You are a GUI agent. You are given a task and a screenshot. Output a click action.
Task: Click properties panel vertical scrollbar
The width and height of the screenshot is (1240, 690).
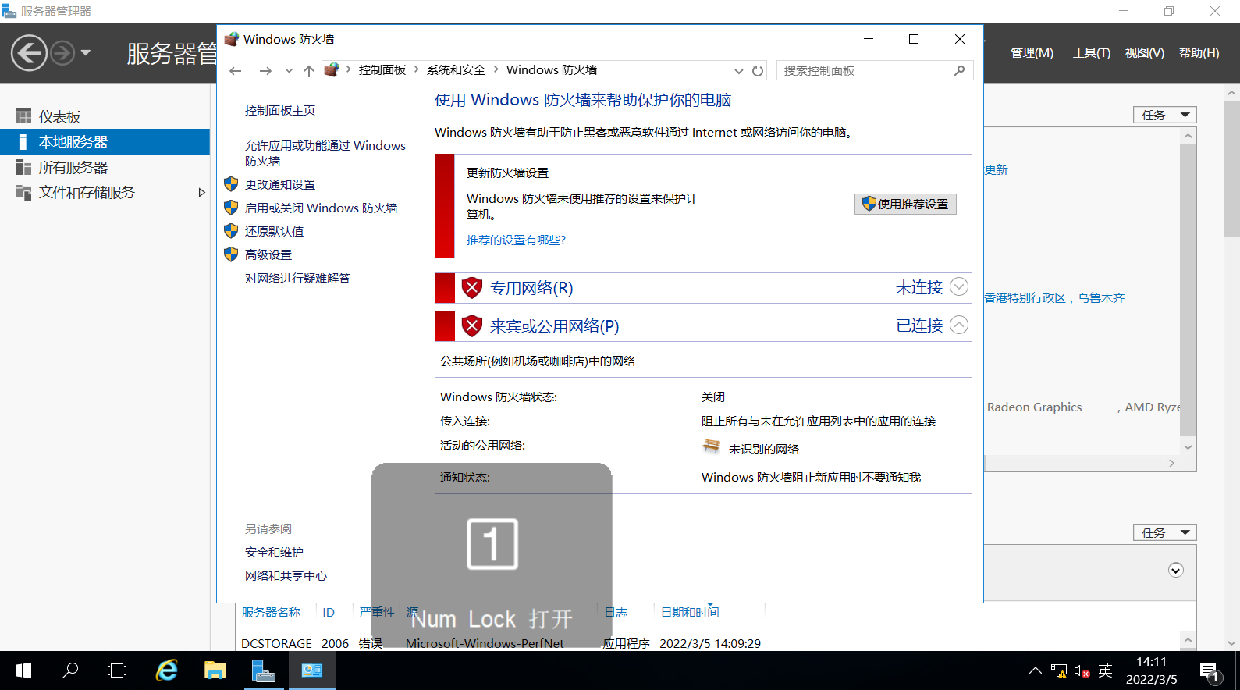1188,290
